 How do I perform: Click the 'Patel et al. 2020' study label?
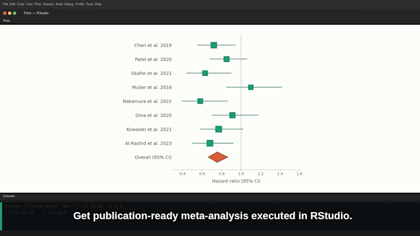point(153,59)
